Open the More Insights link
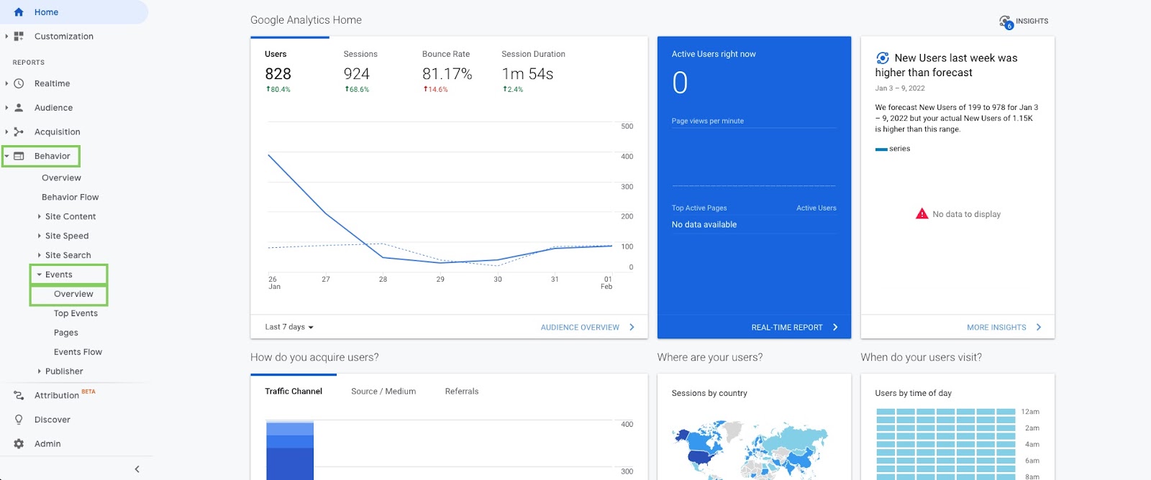The width and height of the screenshot is (1151, 480). click(996, 327)
